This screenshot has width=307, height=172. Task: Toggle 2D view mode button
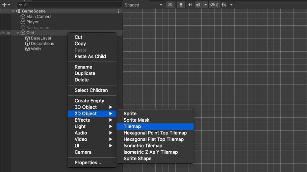(x=170, y=5)
